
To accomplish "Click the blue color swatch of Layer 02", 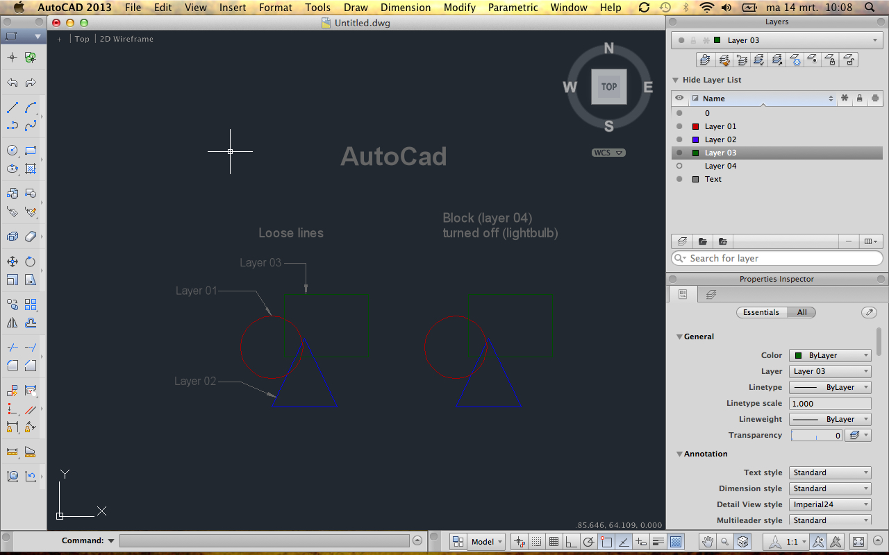I will coord(695,139).
